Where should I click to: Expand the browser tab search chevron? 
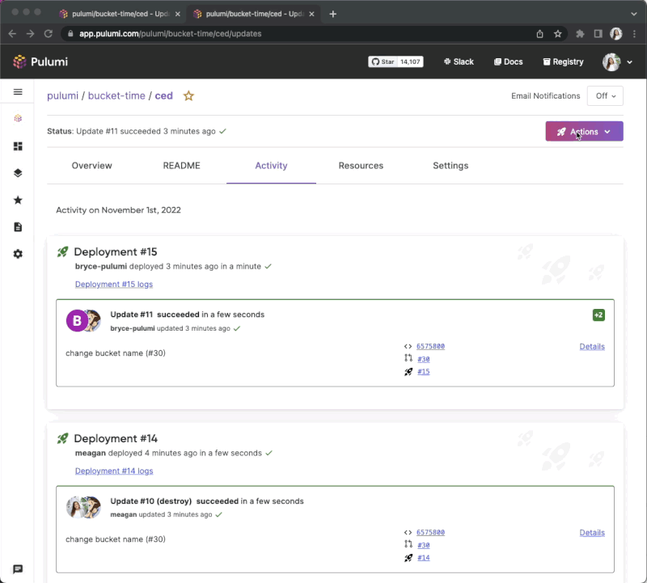(x=634, y=14)
